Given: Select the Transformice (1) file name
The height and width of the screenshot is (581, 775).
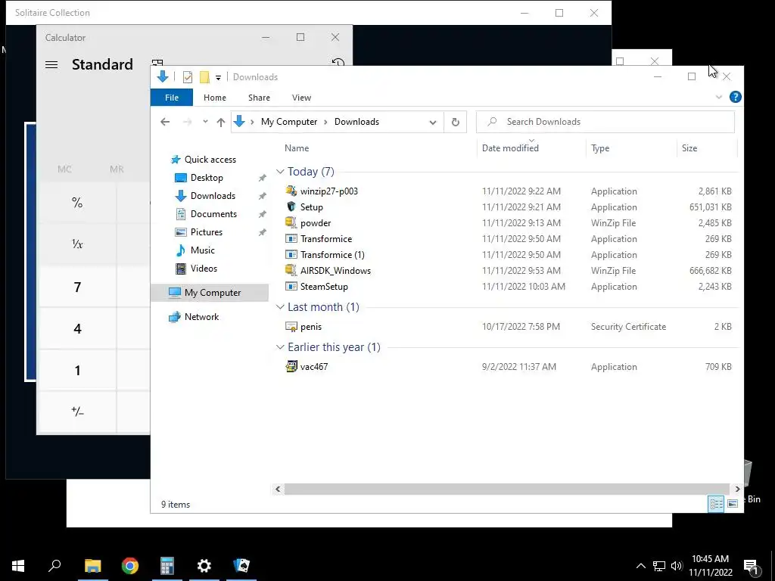Looking at the screenshot, I should (332, 254).
